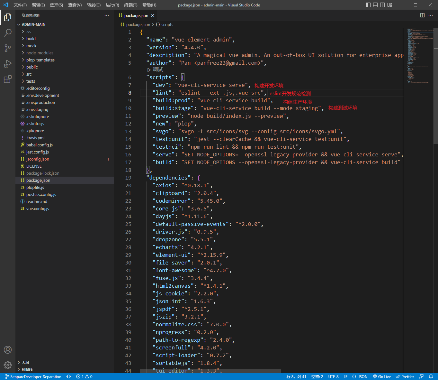
Task: Close the package.json editor tab
Action: click(x=153, y=15)
